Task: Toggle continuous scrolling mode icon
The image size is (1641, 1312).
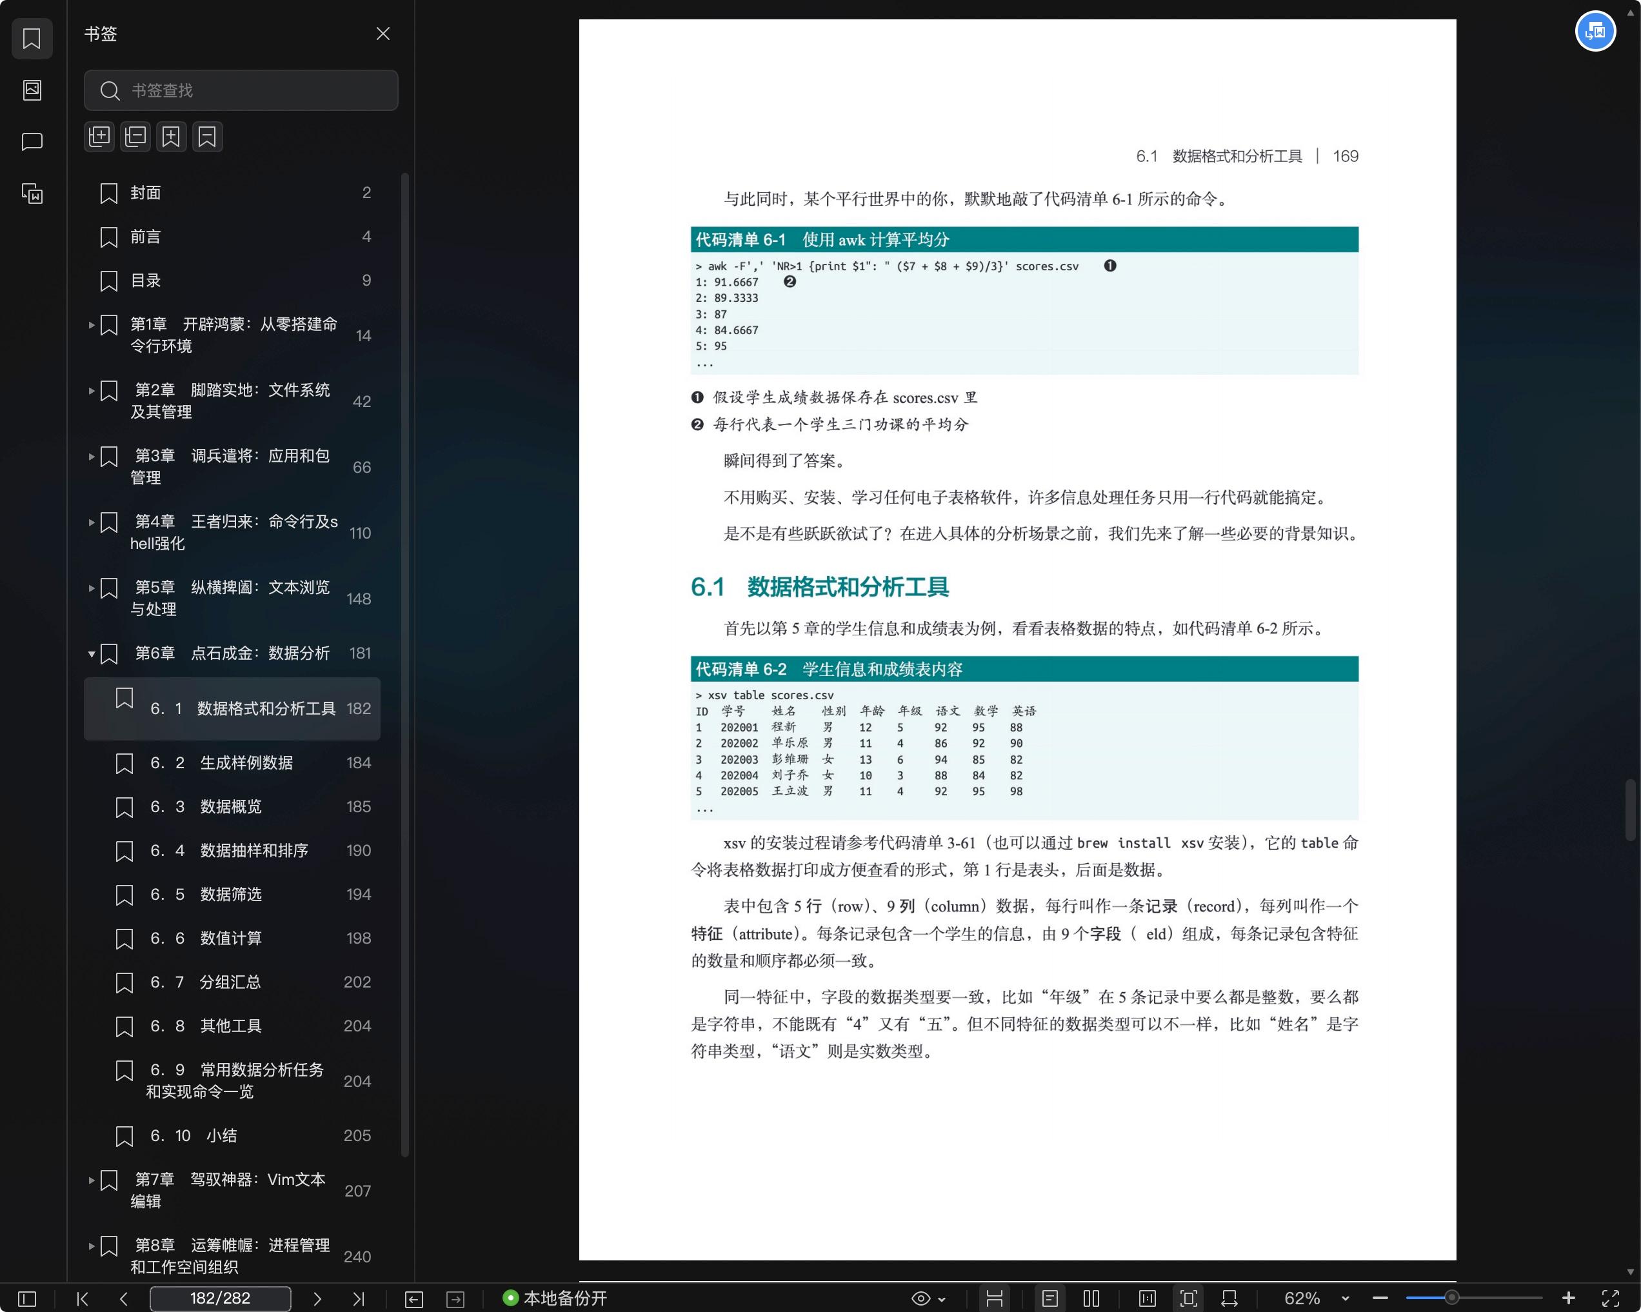Action: click(994, 1299)
